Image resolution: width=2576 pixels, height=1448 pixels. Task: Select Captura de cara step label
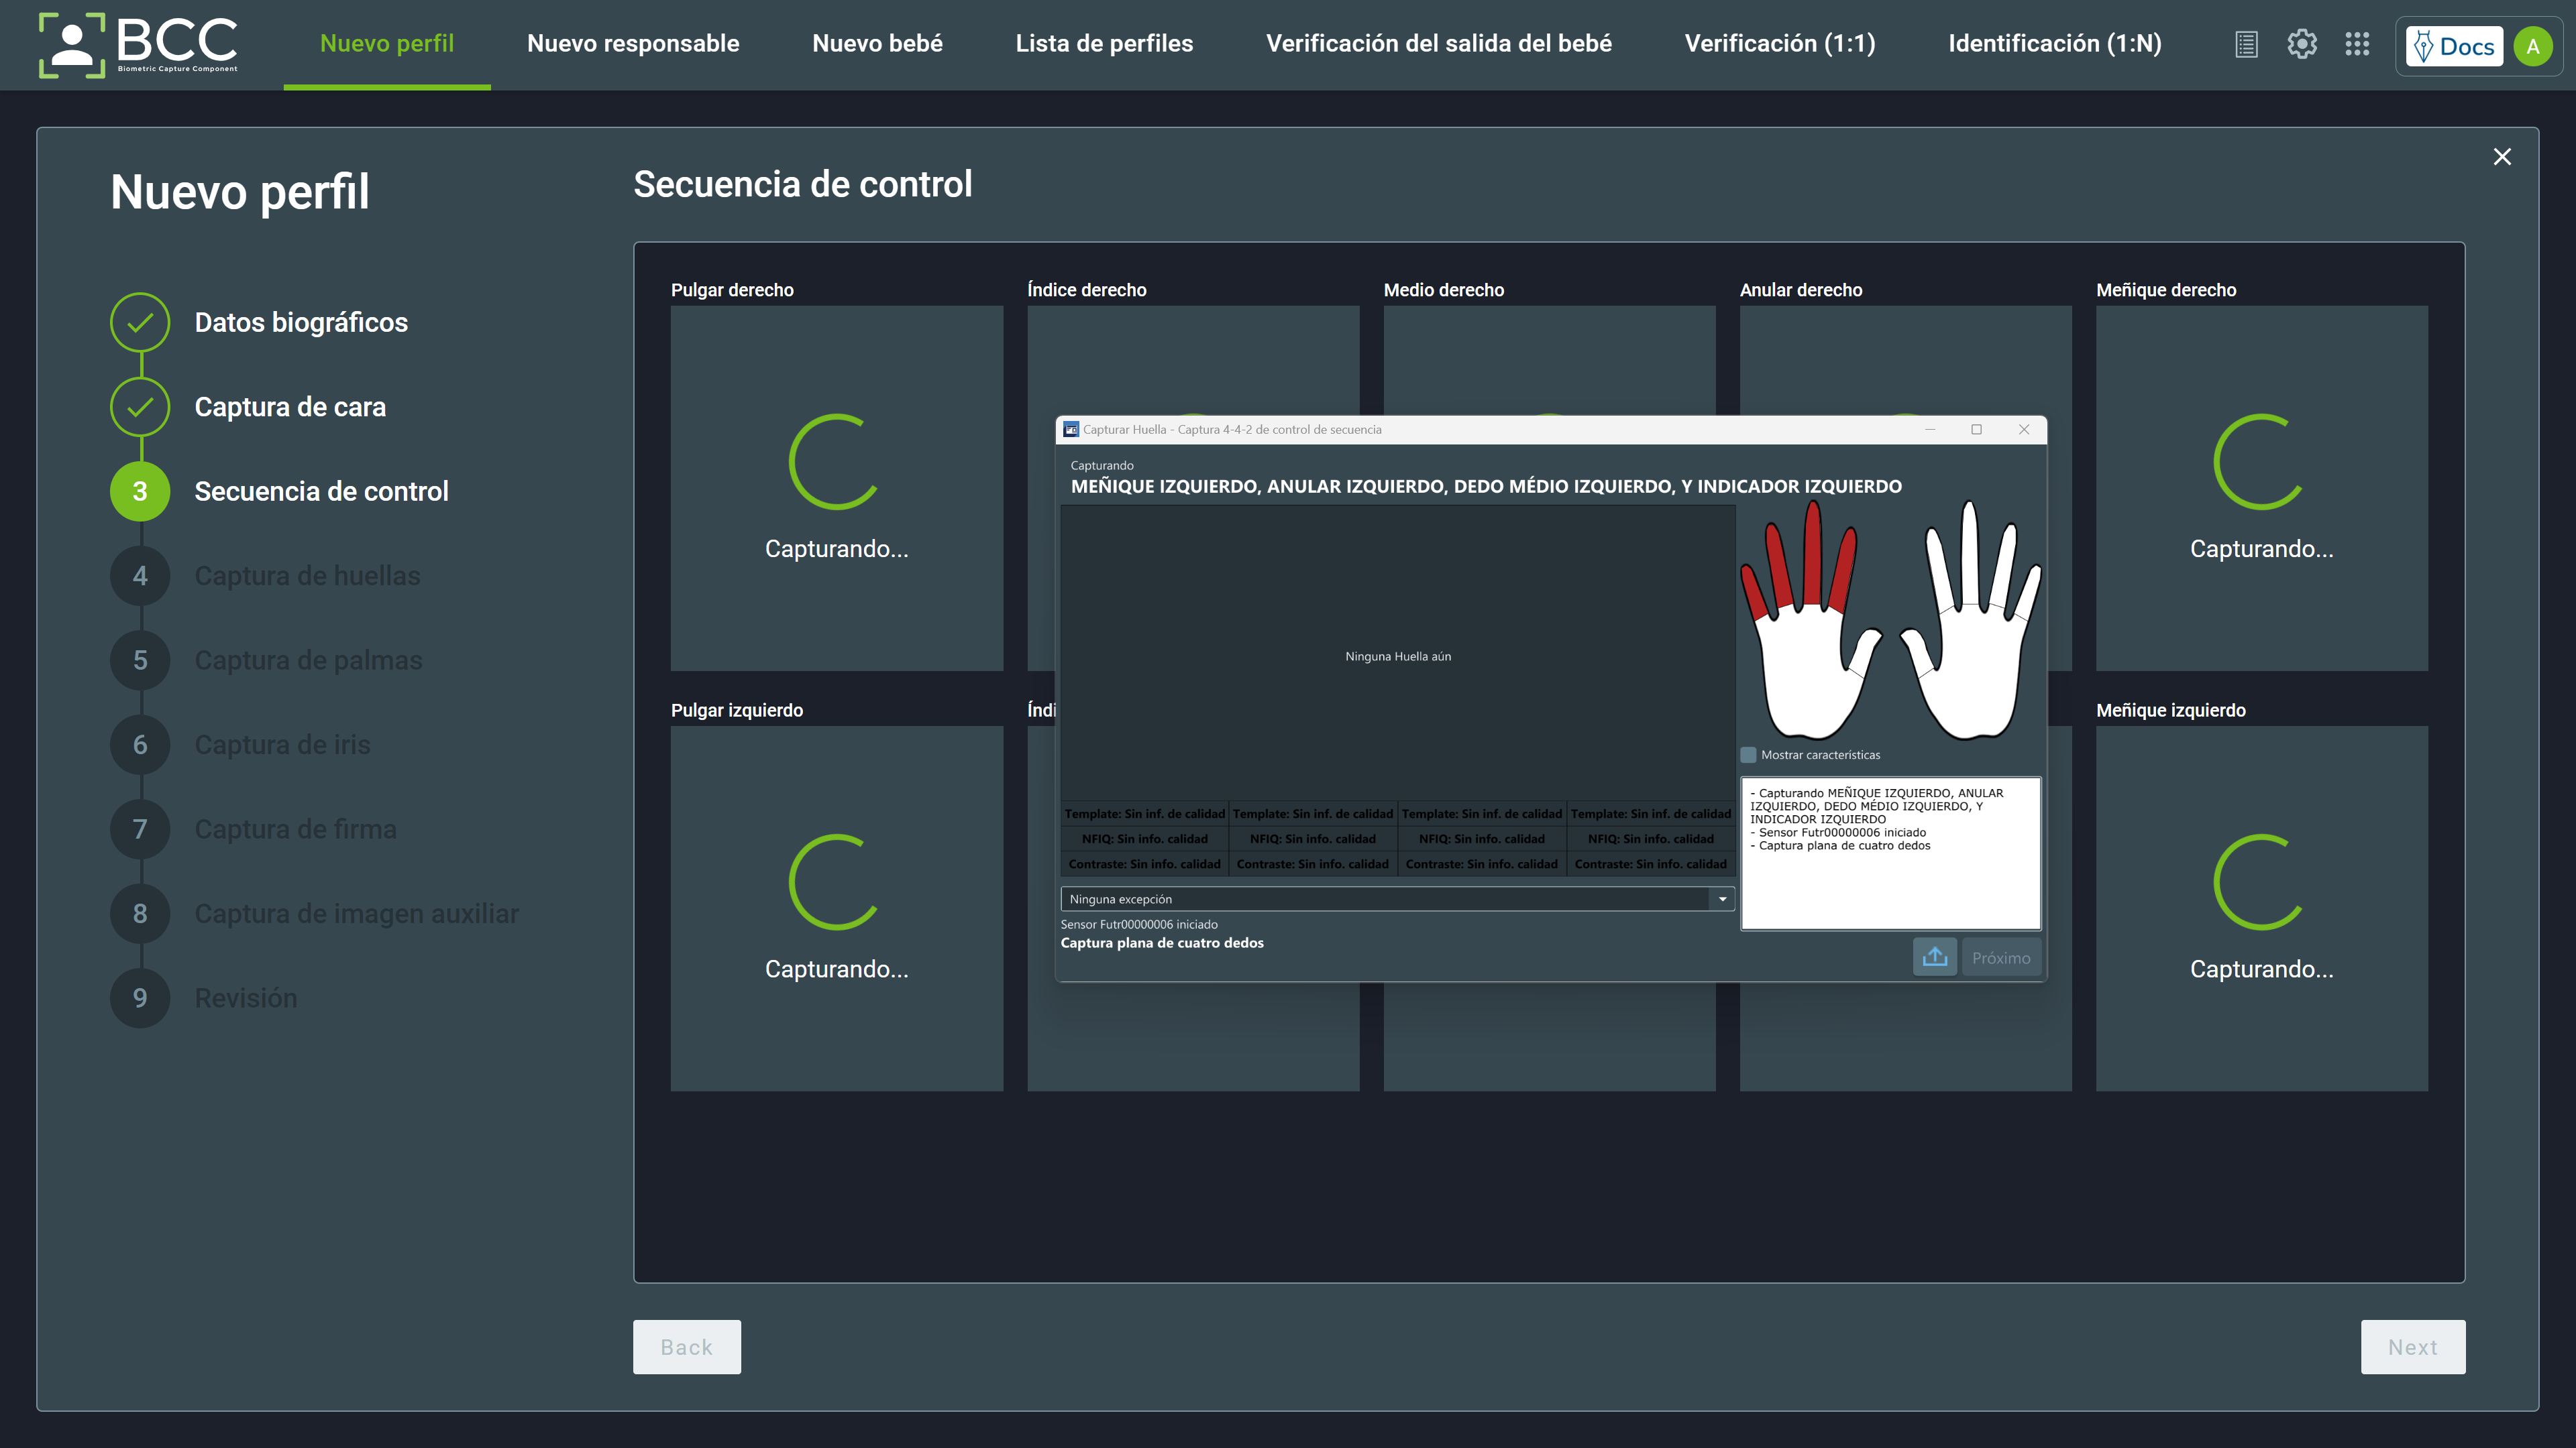[290, 407]
